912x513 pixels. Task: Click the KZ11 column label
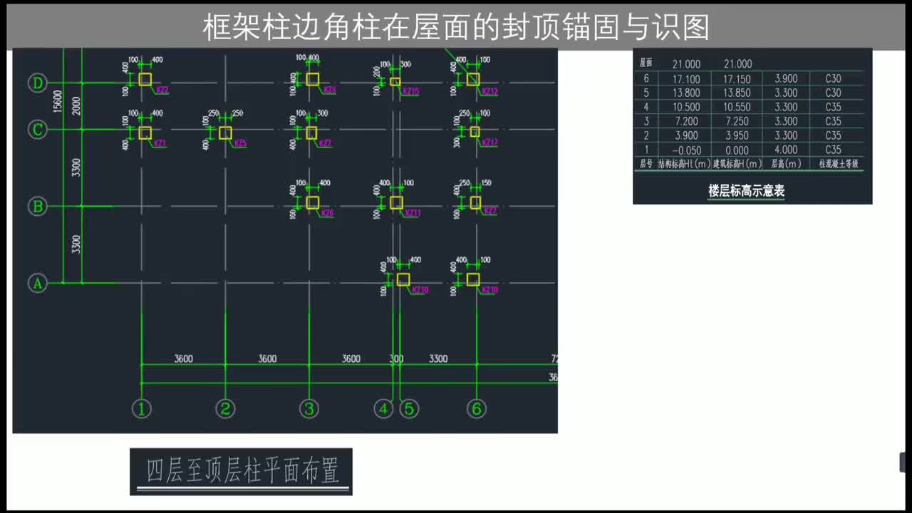[x=413, y=213]
